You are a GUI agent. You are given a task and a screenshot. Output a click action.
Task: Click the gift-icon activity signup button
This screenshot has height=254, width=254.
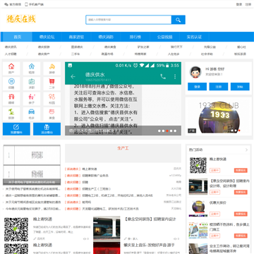[47, 129]
